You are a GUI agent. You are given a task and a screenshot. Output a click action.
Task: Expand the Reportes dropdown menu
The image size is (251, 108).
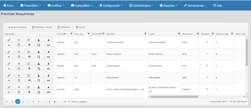coord(168,5)
